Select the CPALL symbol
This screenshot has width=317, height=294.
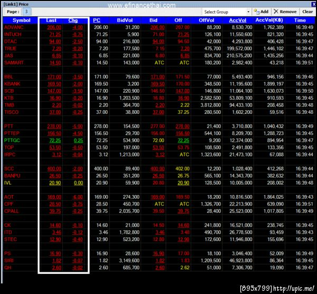point(11,211)
